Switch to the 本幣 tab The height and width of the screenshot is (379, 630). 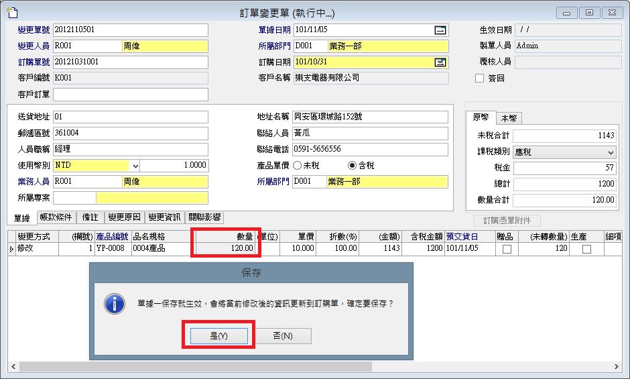[x=509, y=118]
